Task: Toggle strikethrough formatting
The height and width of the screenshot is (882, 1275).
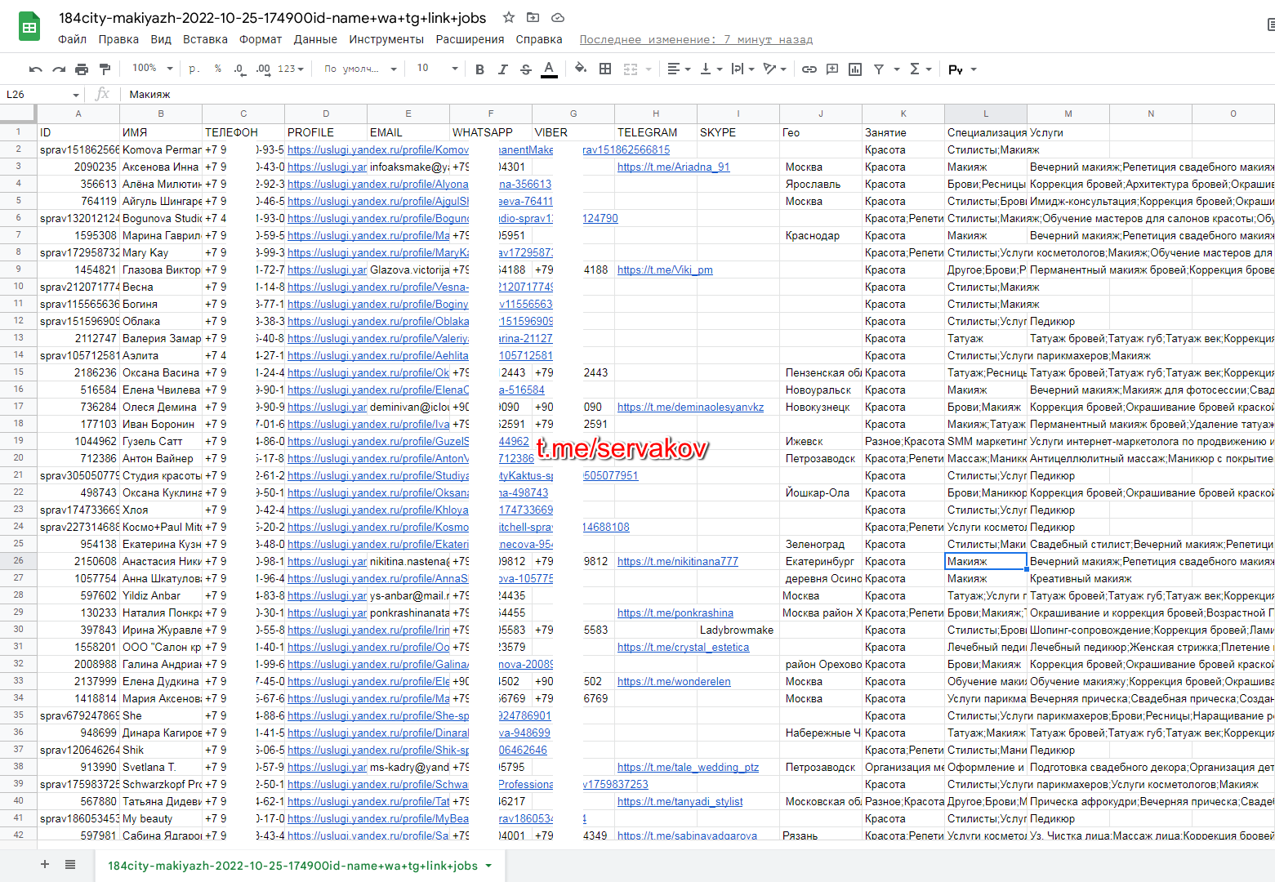Action: (525, 69)
